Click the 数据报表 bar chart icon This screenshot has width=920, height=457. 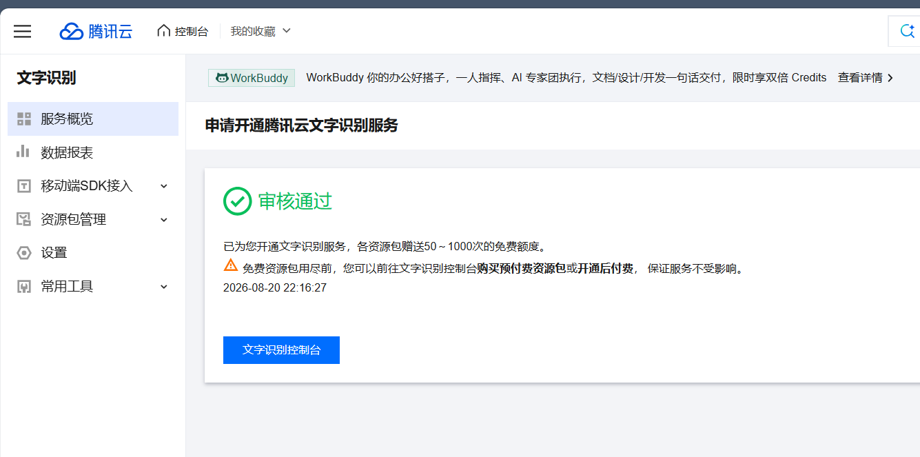coord(23,152)
